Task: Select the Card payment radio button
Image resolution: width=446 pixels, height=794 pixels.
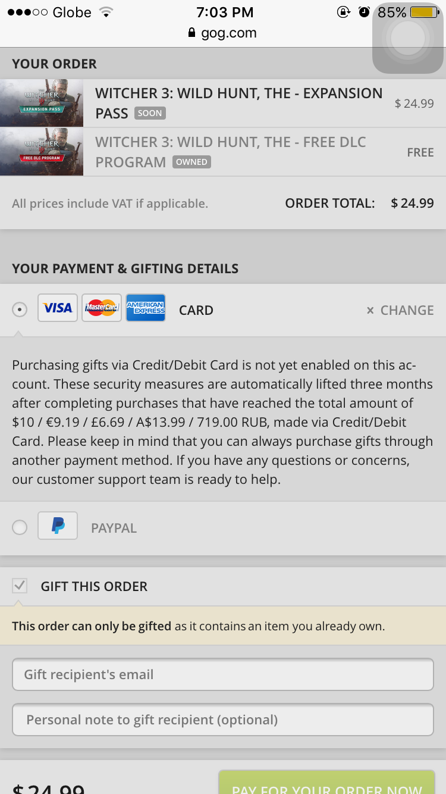Action: [x=20, y=310]
